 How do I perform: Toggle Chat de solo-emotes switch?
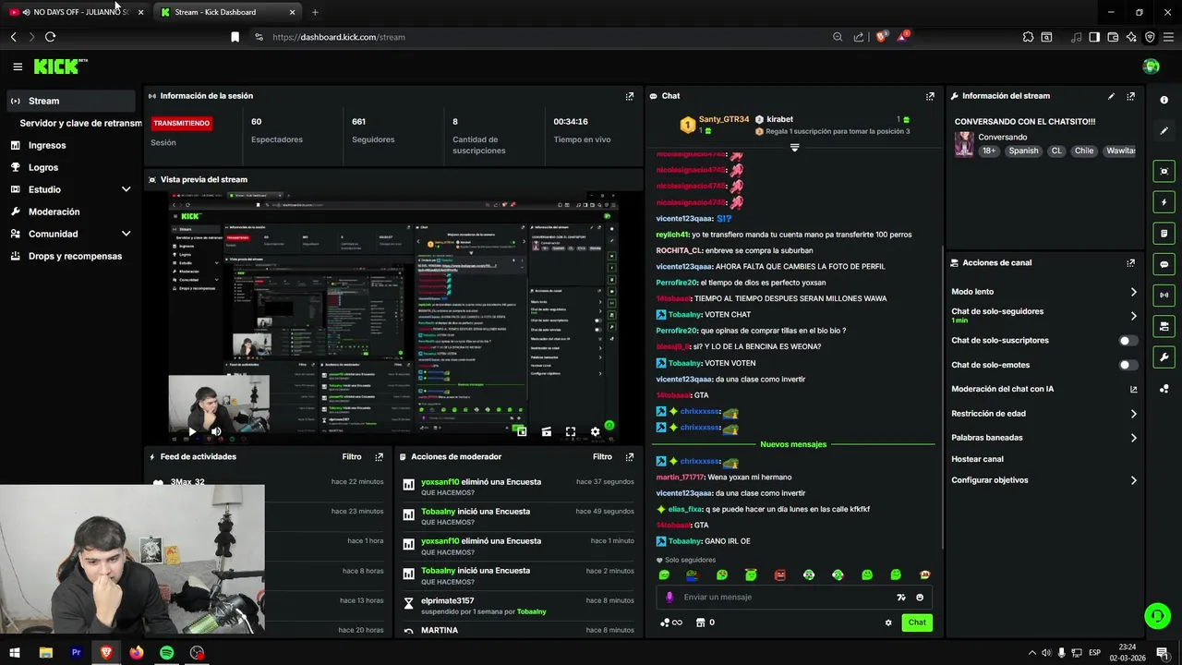1128,365
